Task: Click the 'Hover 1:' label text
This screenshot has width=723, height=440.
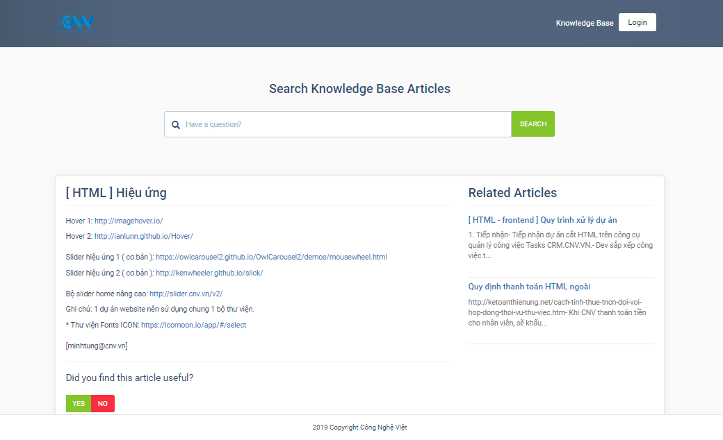Action: [x=79, y=221]
